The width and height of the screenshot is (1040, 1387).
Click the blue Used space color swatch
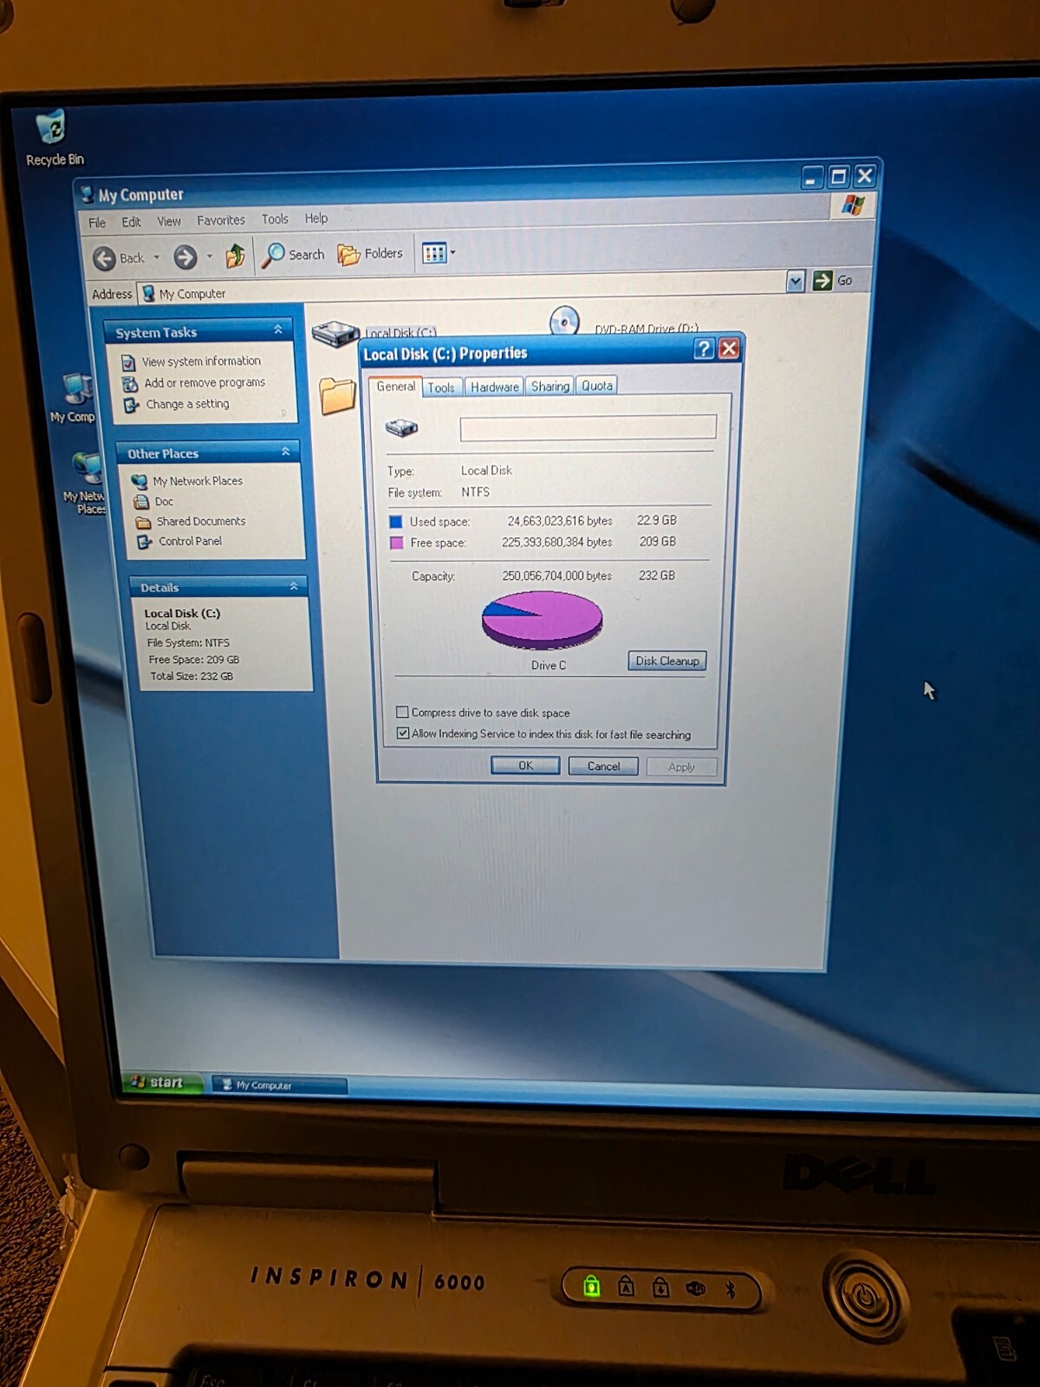click(396, 522)
